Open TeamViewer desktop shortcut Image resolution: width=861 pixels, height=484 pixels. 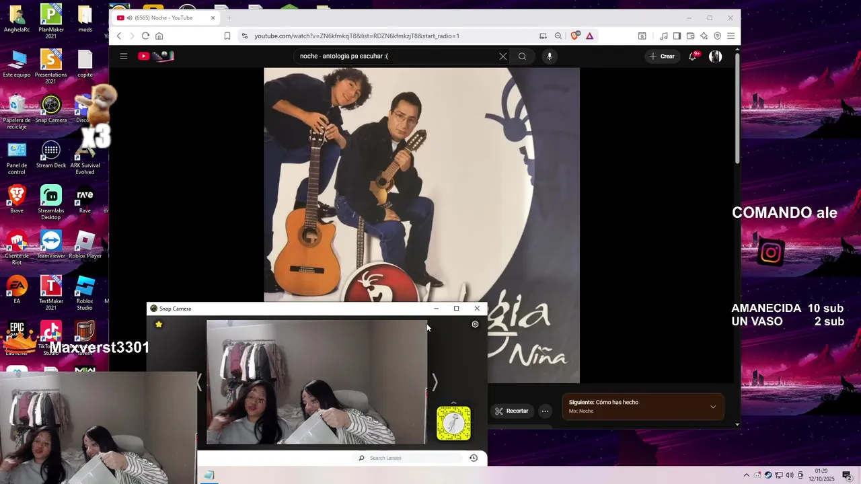51,245
